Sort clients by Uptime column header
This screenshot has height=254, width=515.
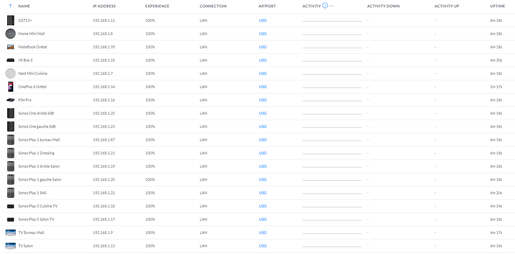pyautogui.click(x=497, y=6)
